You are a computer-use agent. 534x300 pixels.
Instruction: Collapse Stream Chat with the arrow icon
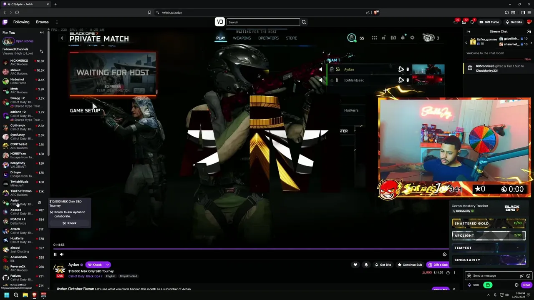tap(468, 32)
